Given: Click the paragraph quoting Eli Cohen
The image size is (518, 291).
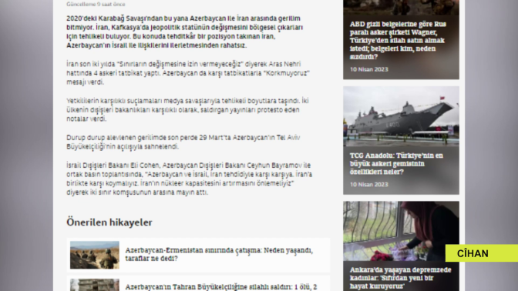Looking at the screenshot, I should click(189, 179).
